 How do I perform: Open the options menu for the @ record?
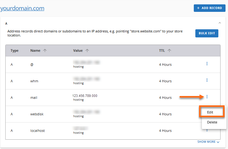coord(207,64)
